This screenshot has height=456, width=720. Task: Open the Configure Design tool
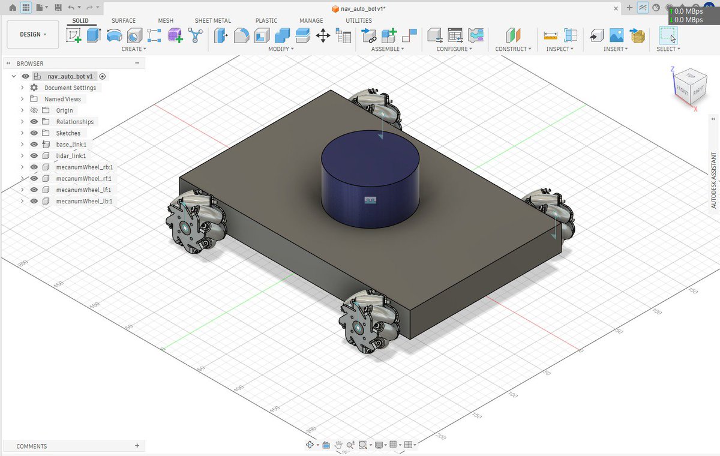tap(434, 35)
